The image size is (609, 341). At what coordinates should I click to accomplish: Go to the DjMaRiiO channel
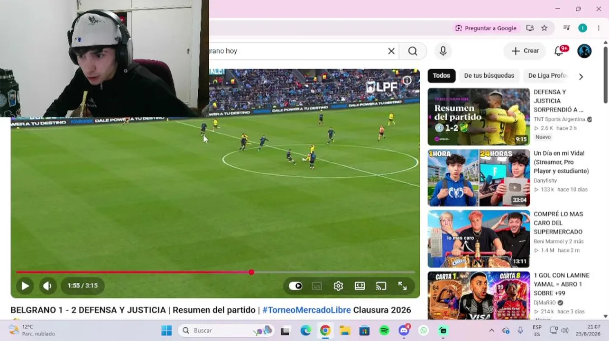546,303
